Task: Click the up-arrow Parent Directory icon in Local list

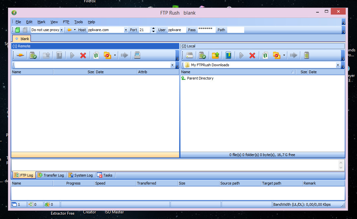Action: click(x=183, y=78)
